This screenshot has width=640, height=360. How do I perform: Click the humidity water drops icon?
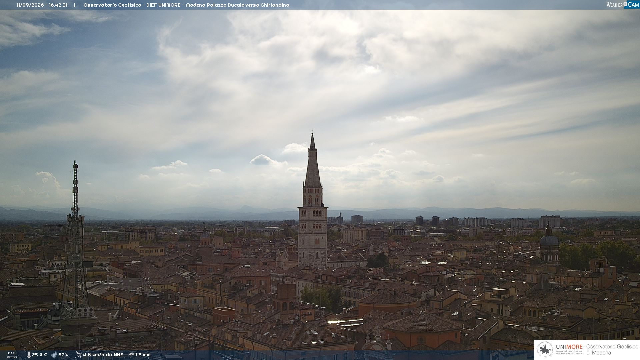(x=54, y=355)
